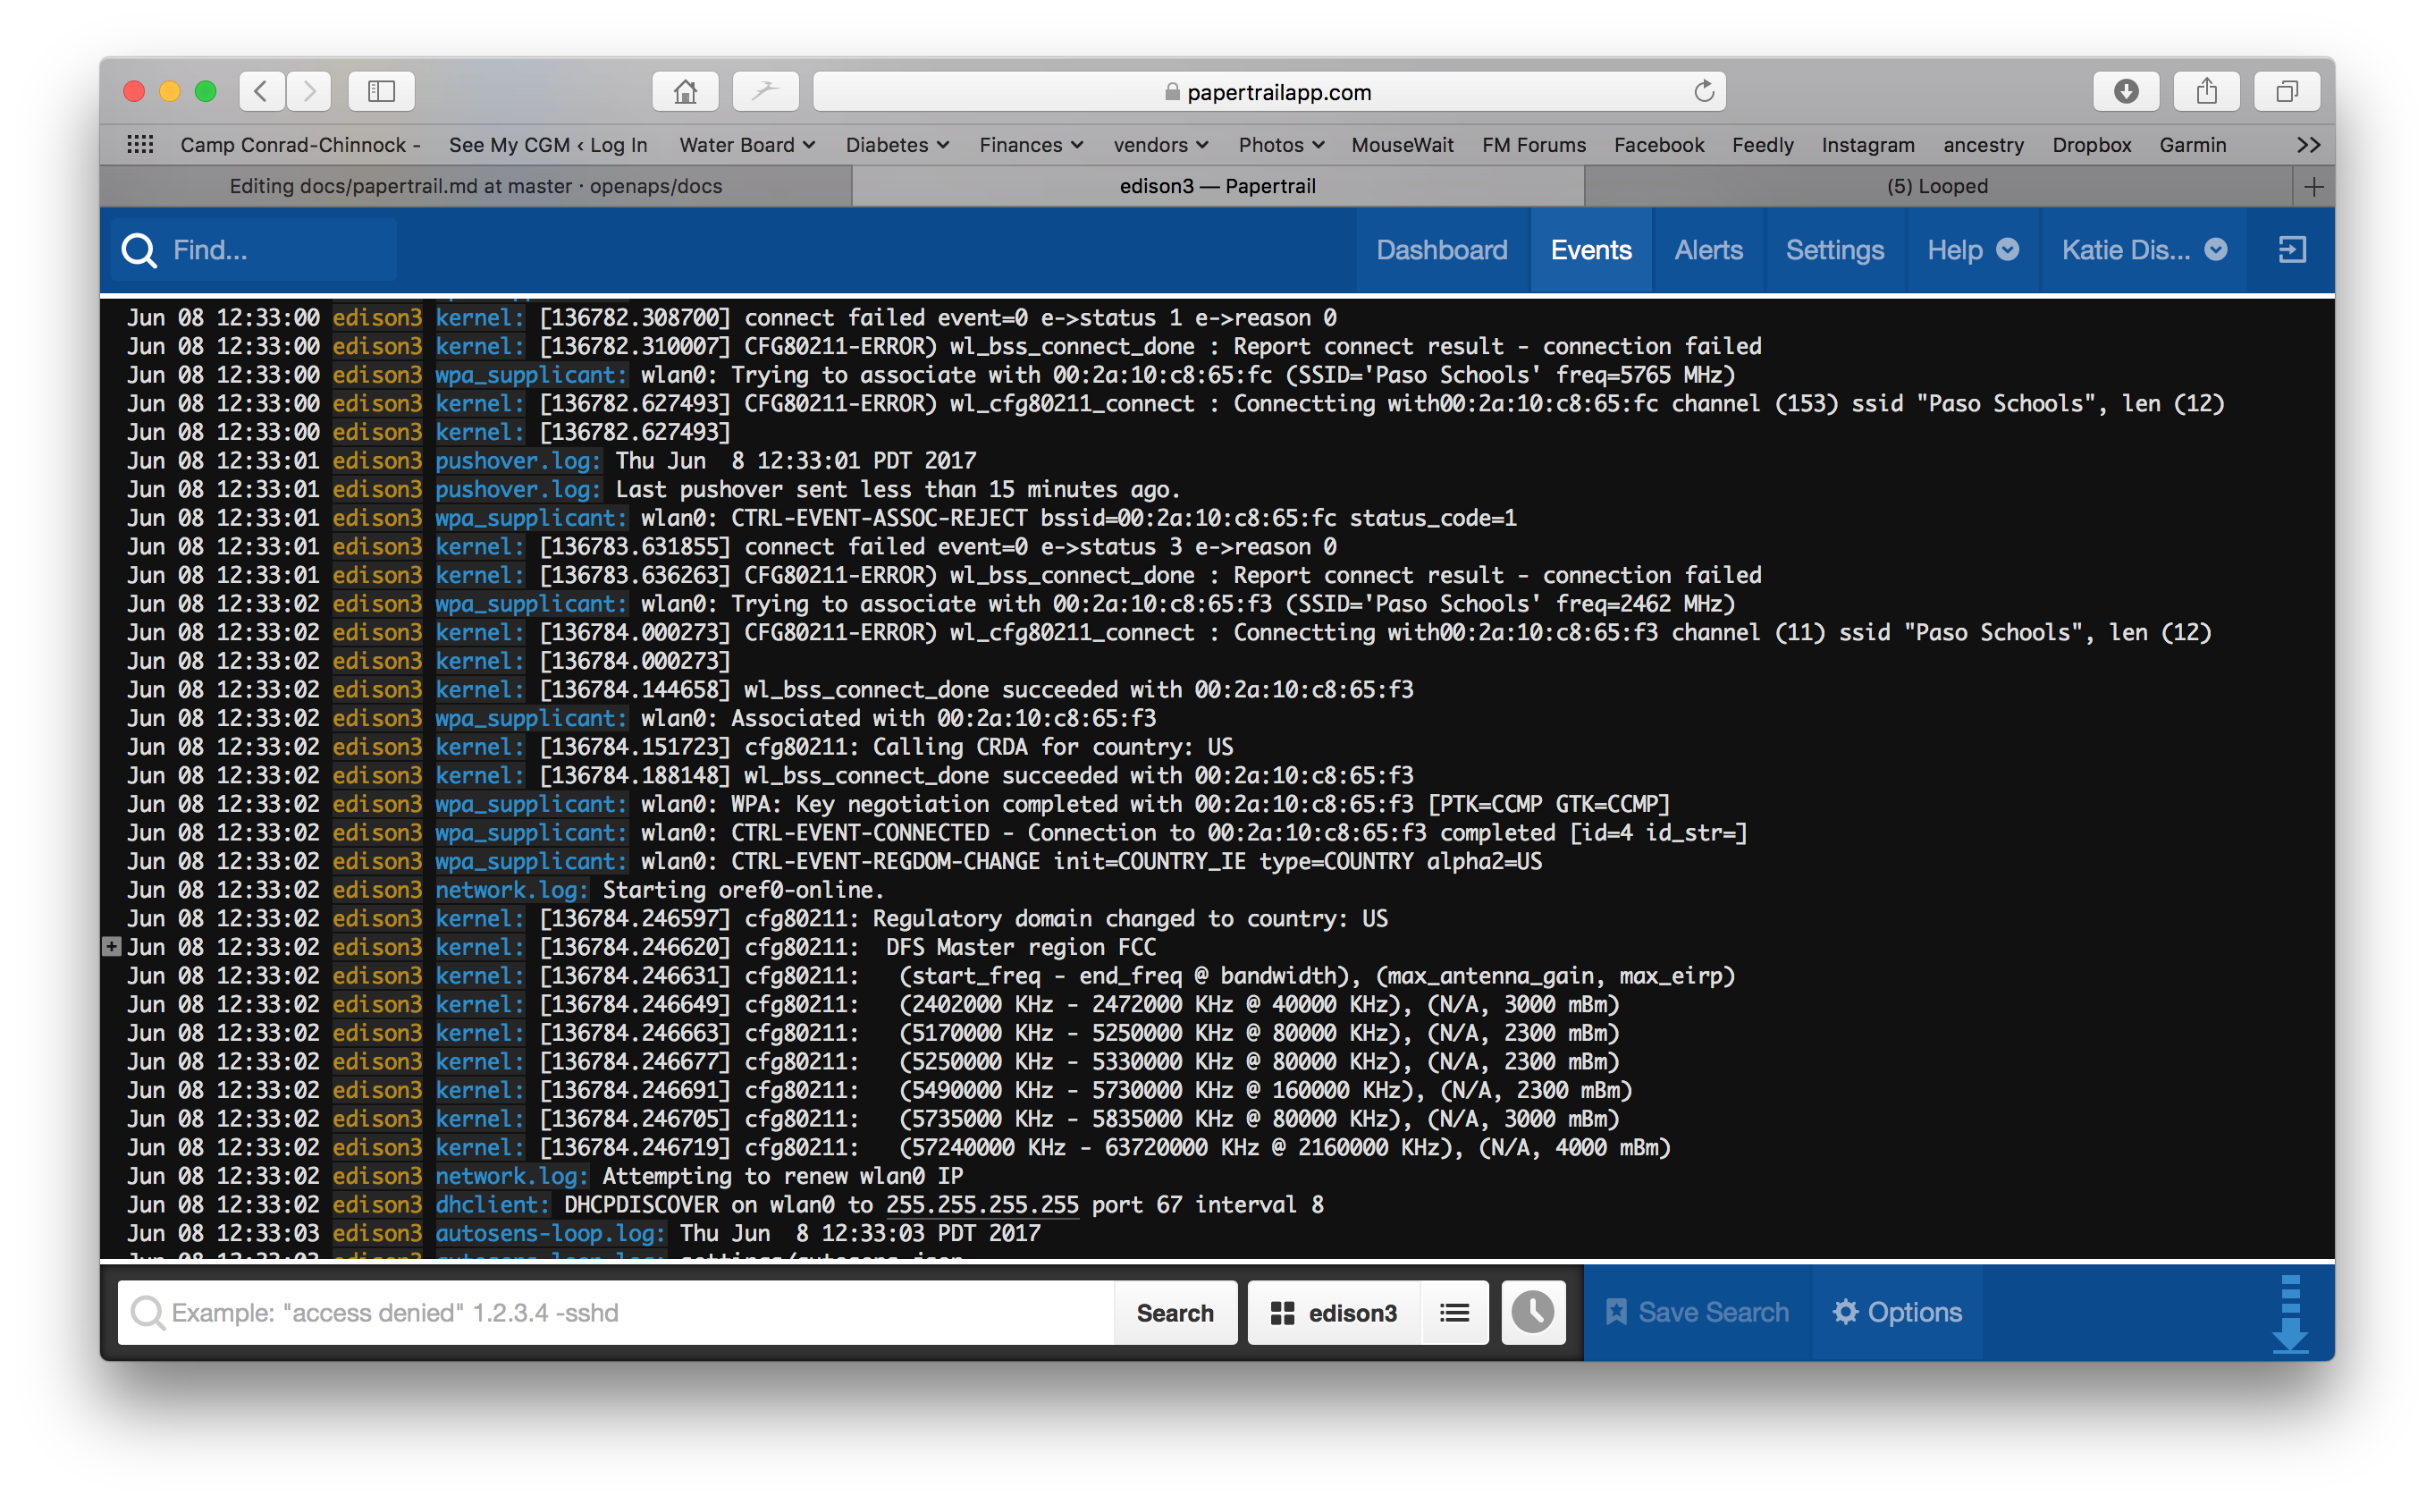Open the Help dropdown menu
The image size is (2435, 1504).
(x=1973, y=249)
